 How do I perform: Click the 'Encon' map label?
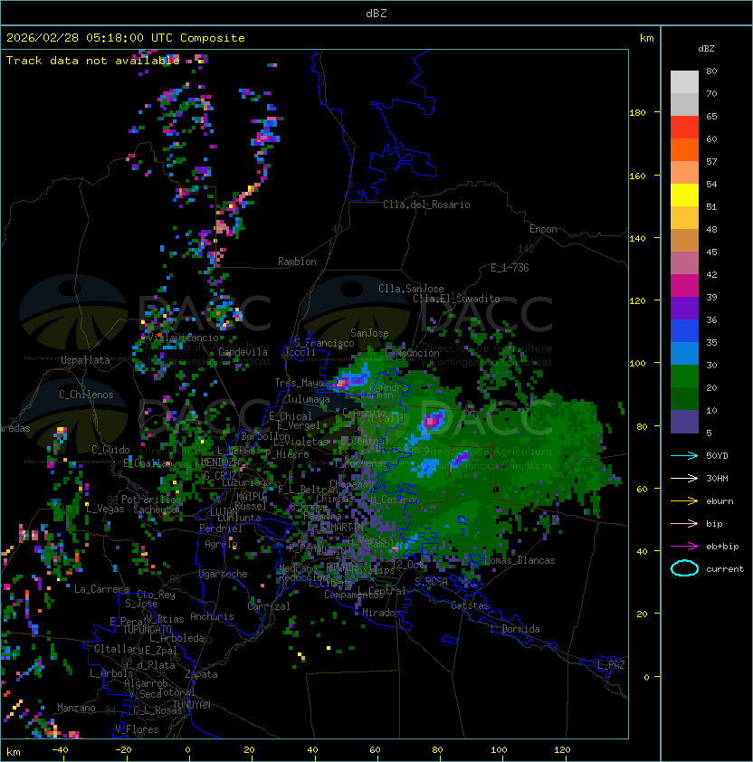543,229
